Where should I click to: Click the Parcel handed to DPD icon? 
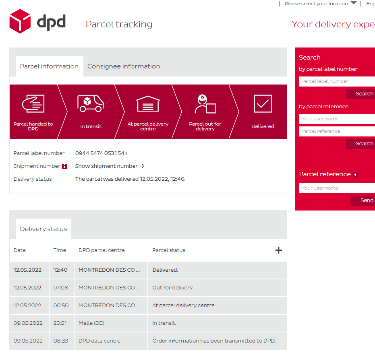(x=33, y=104)
